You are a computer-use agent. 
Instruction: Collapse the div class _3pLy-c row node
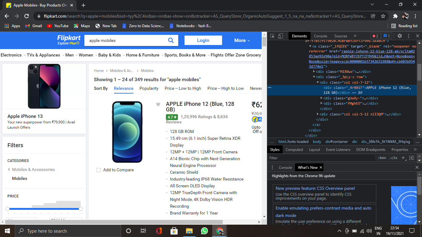pos(314,77)
